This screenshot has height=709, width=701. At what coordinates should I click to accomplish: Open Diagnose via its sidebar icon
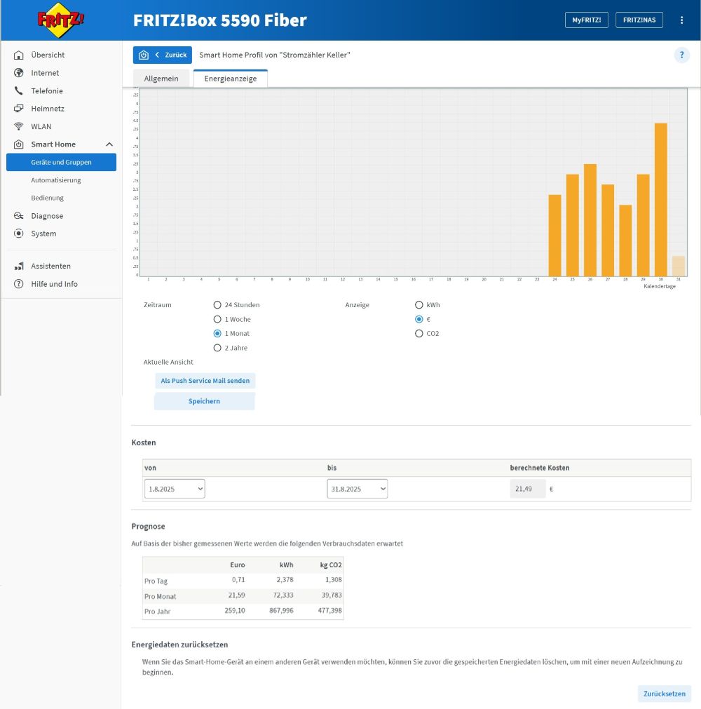pyautogui.click(x=19, y=216)
